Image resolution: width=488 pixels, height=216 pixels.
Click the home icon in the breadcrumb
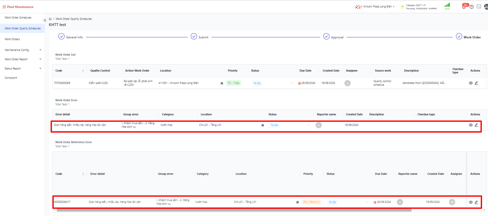click(x=50, y=19)
